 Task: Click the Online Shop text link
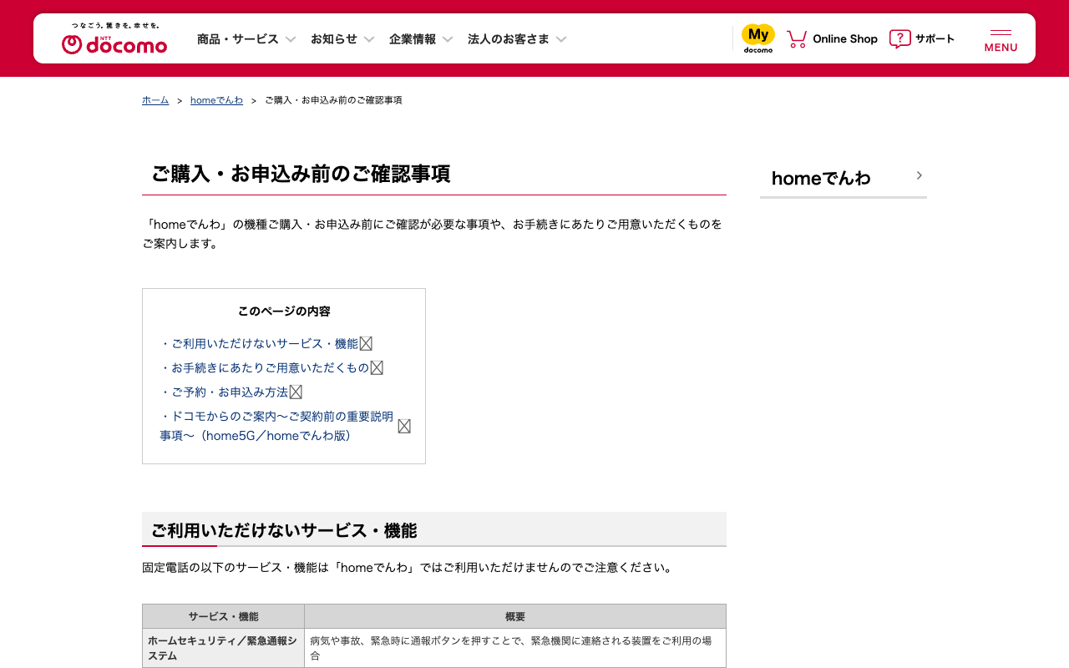(845, 39)
